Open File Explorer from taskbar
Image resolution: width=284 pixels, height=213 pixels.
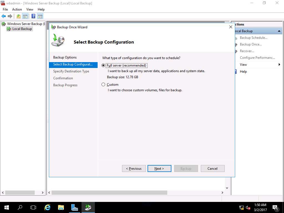(61, 207)
